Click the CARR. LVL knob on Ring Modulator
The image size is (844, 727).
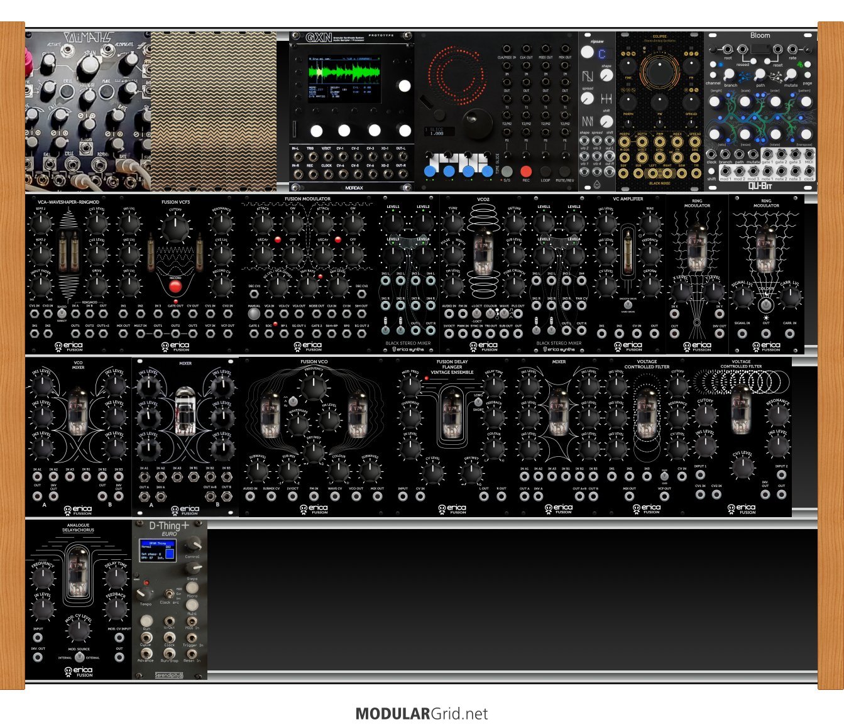[790, 298]
